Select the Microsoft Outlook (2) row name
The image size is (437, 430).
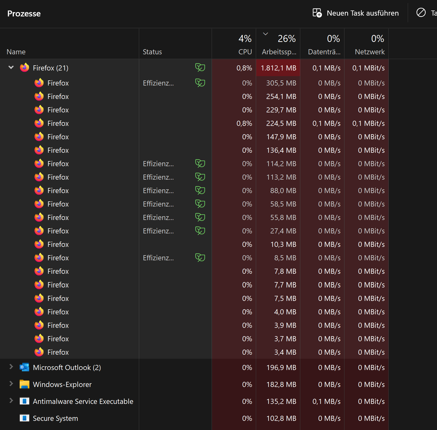coord(67,368)
